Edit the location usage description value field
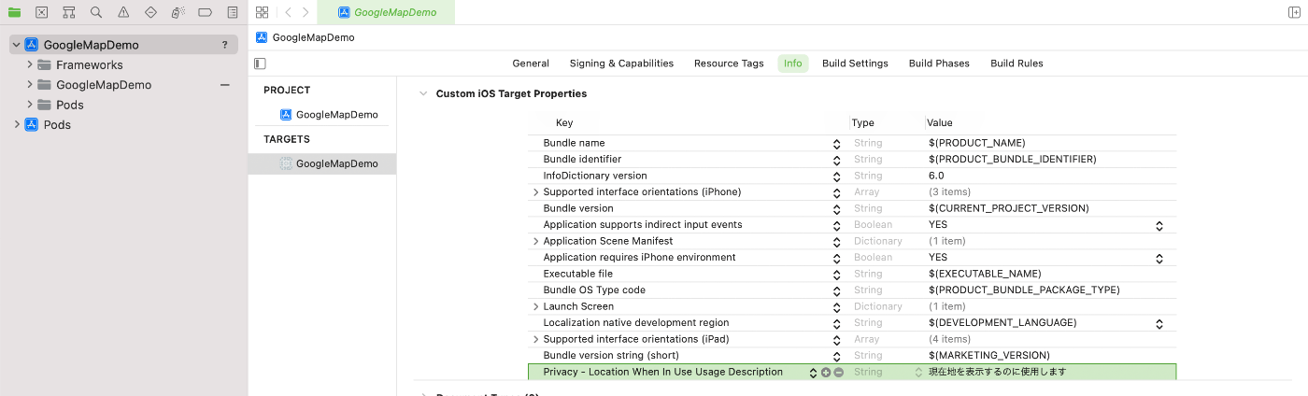The image size is (1308, 396). pos(1050,373)
